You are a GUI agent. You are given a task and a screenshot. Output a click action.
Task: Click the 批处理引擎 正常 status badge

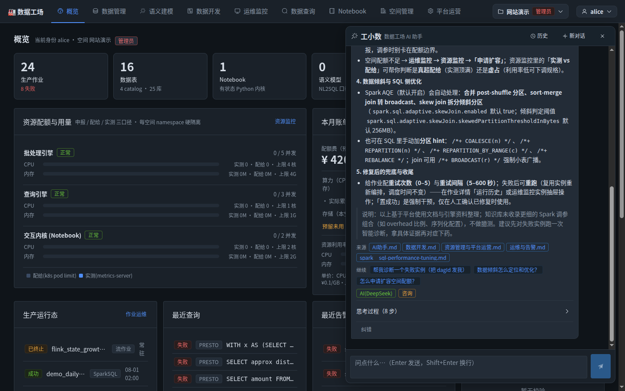tap(66, 153)
